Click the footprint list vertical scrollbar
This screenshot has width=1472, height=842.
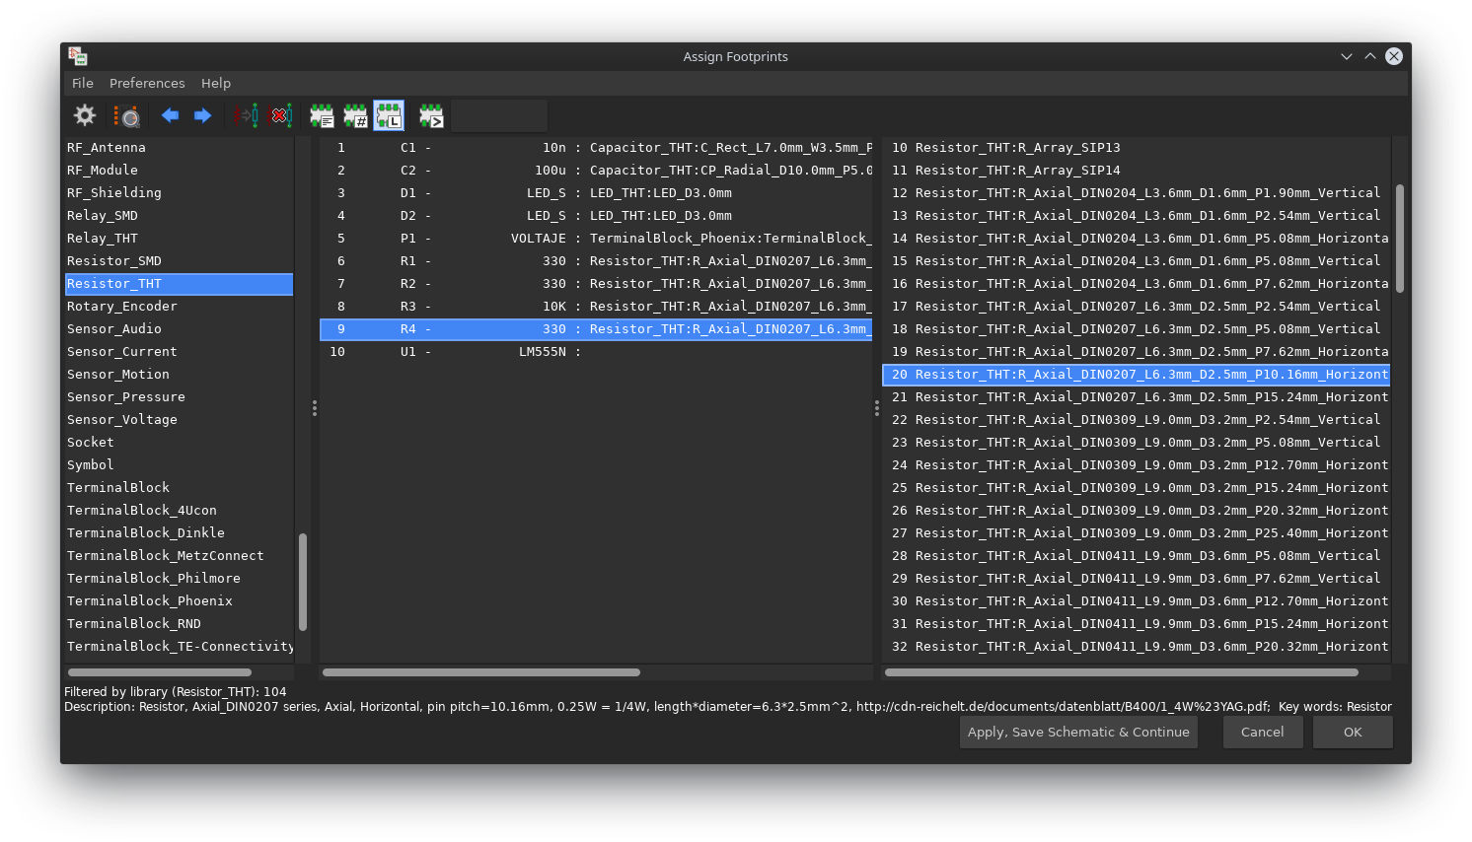click(x=1399, y=238)
